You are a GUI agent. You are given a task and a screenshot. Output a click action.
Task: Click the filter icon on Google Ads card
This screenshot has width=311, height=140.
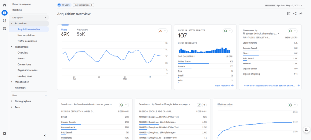click(204, 105)
